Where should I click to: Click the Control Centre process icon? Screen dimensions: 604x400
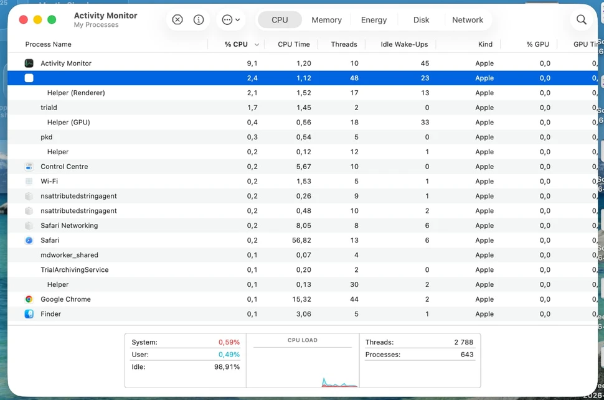(29, 167)
